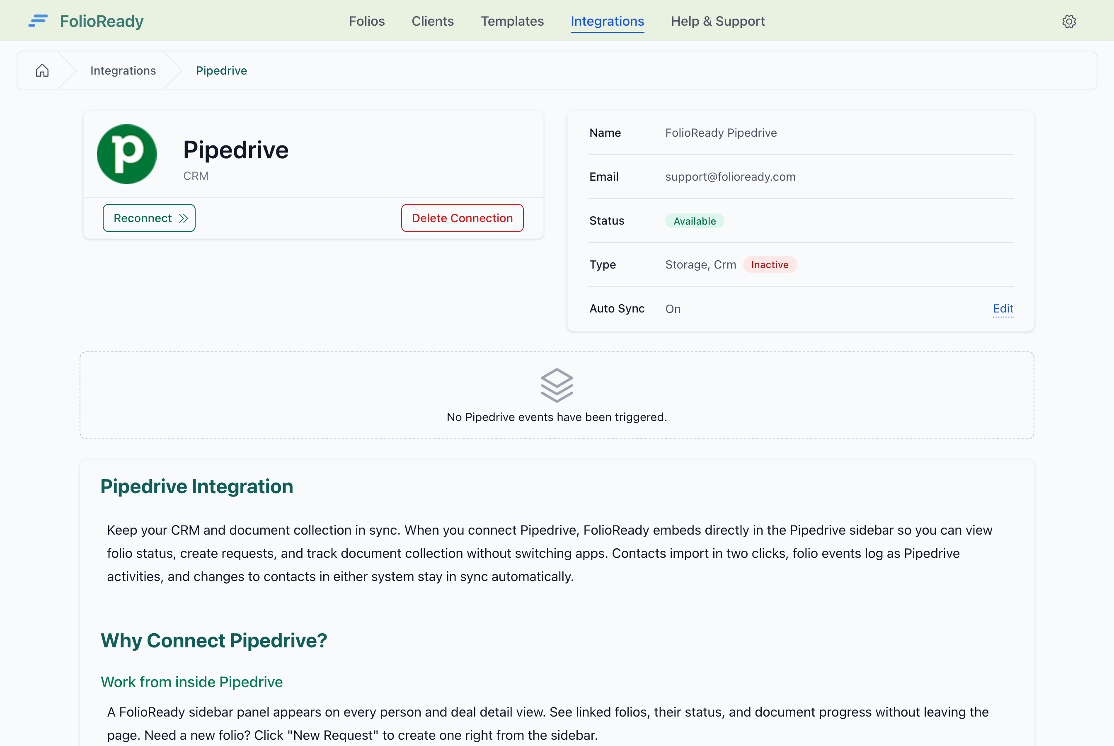
Task: Open the Templates nav item
Action: click(x=512, y=21)
